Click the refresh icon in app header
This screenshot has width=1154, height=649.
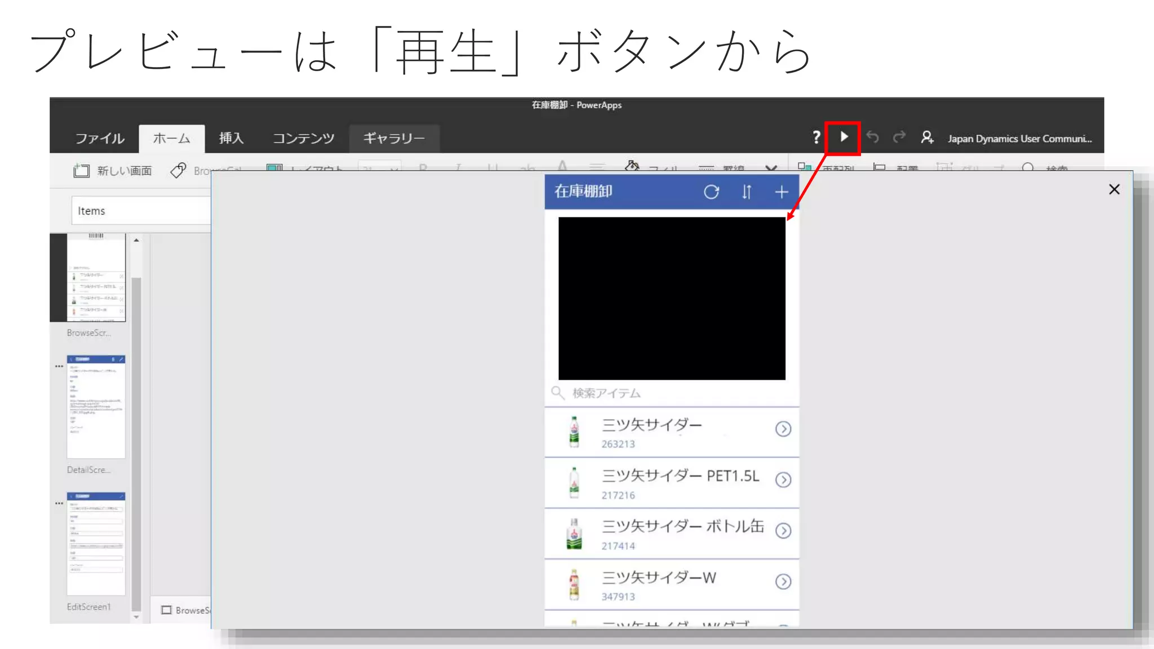pyautogui.click(x=711, y=192)
